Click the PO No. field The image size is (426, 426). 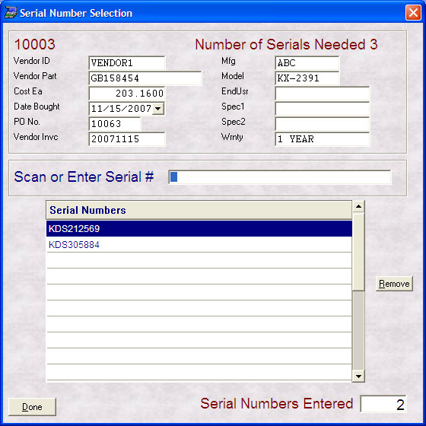tap(115, 124)
